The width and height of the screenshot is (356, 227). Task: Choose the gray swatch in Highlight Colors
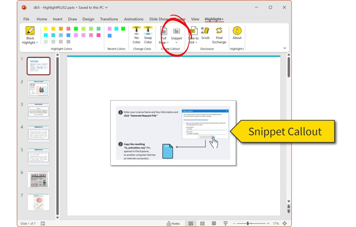pyautogui.click(x=68, y=42)
